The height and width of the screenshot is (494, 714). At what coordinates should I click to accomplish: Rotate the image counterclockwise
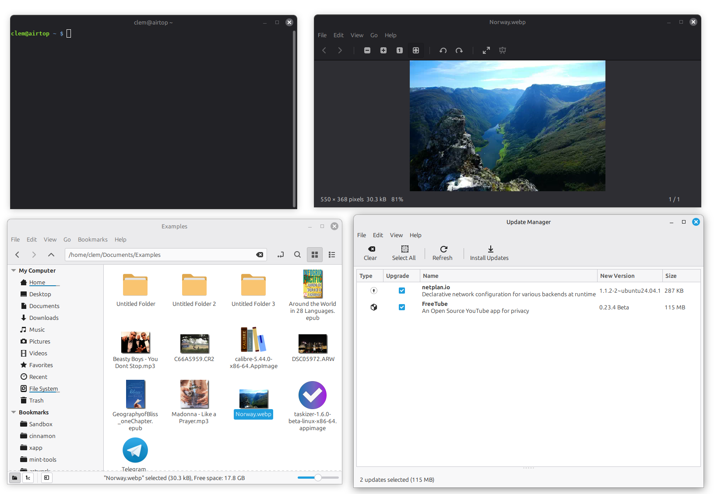coord(443,50)
